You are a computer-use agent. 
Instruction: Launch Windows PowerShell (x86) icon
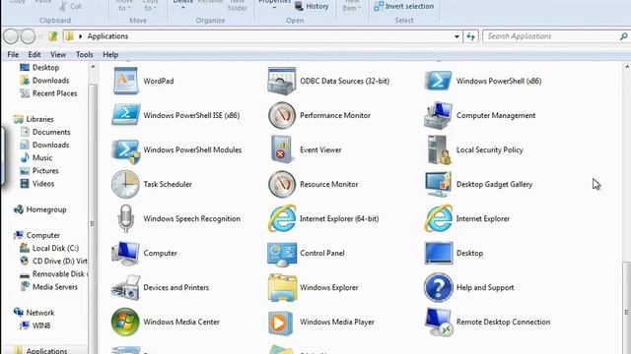pos(438,81)
